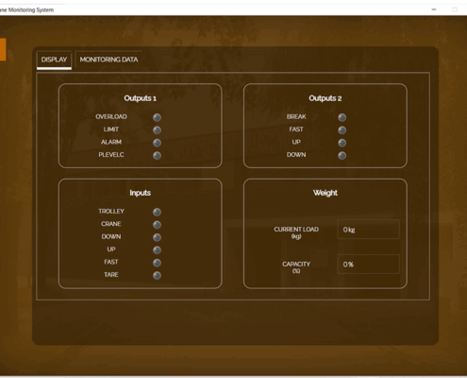
Task: Switch to the MONITORING DATA tab
Action: point(108,60)
